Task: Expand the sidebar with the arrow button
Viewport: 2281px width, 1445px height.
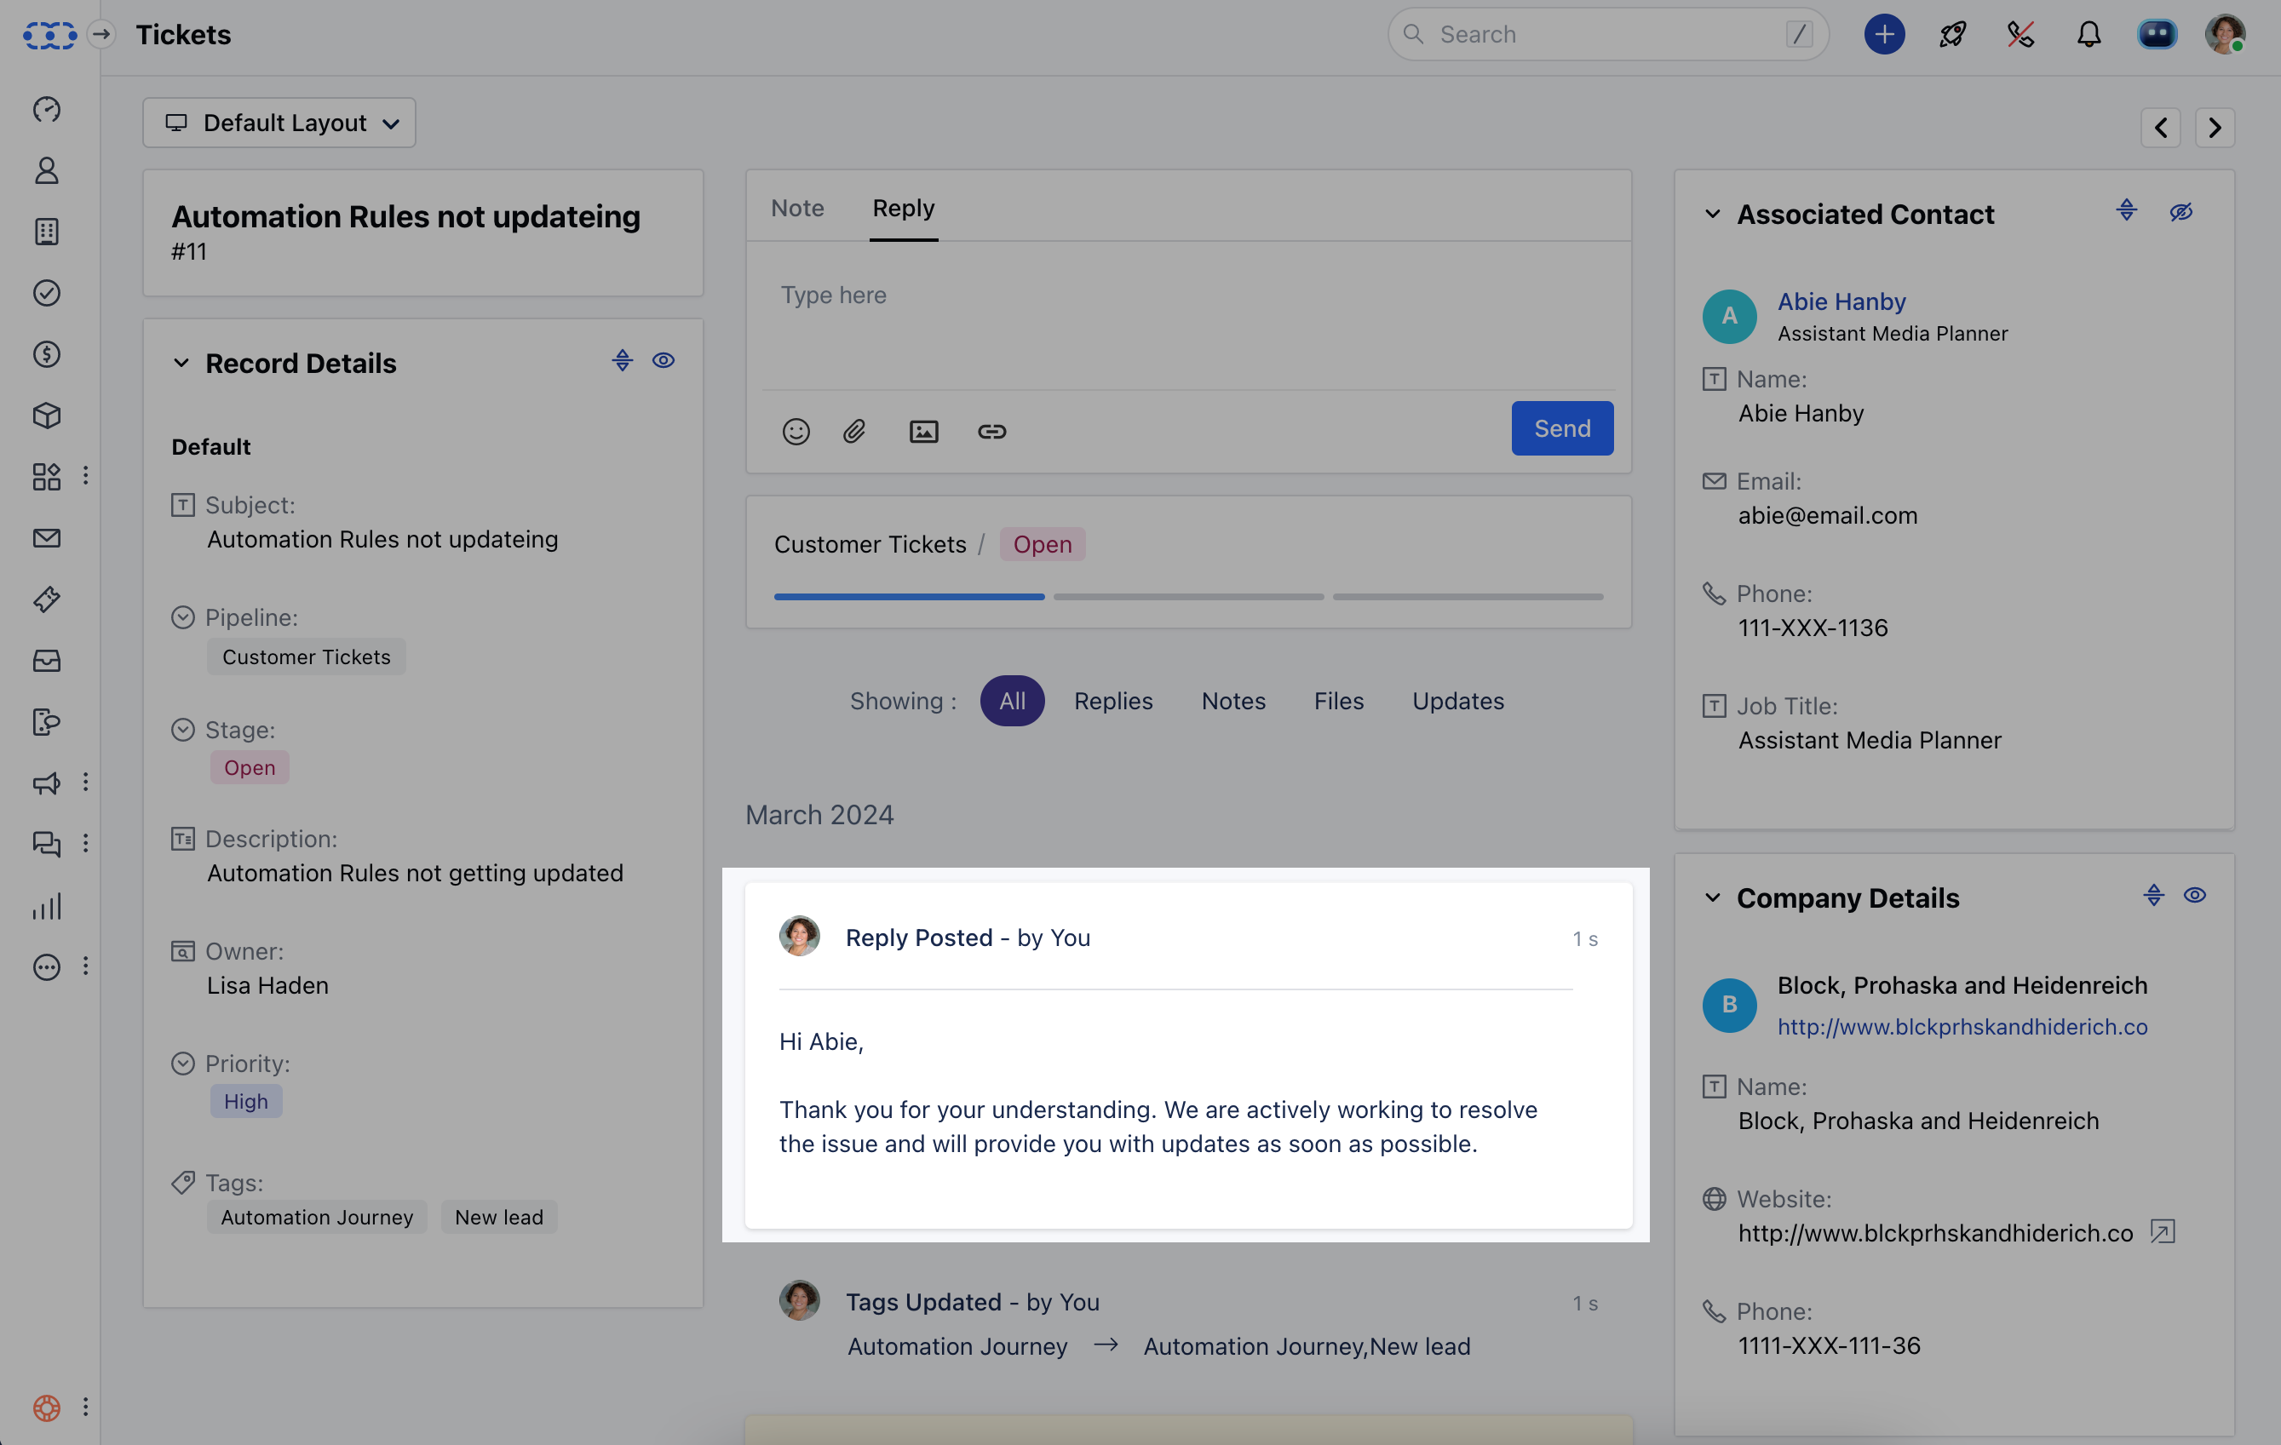Action: tap(101, 34)
